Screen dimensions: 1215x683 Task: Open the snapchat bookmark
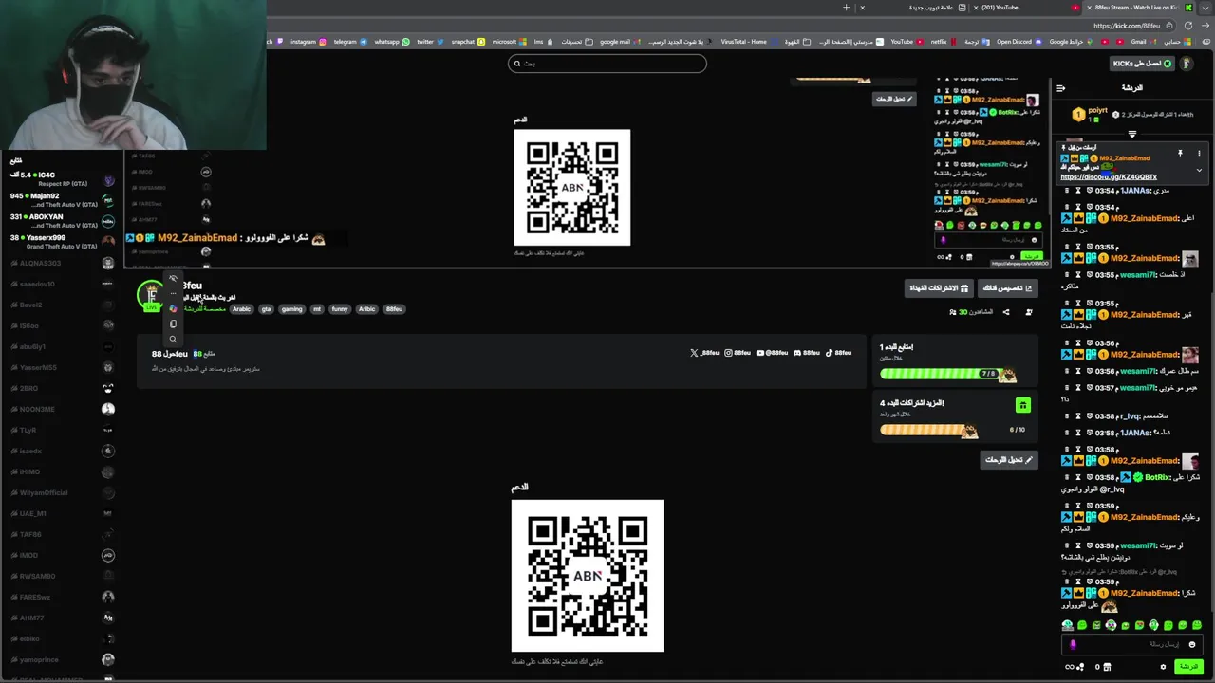coord(467,42)
